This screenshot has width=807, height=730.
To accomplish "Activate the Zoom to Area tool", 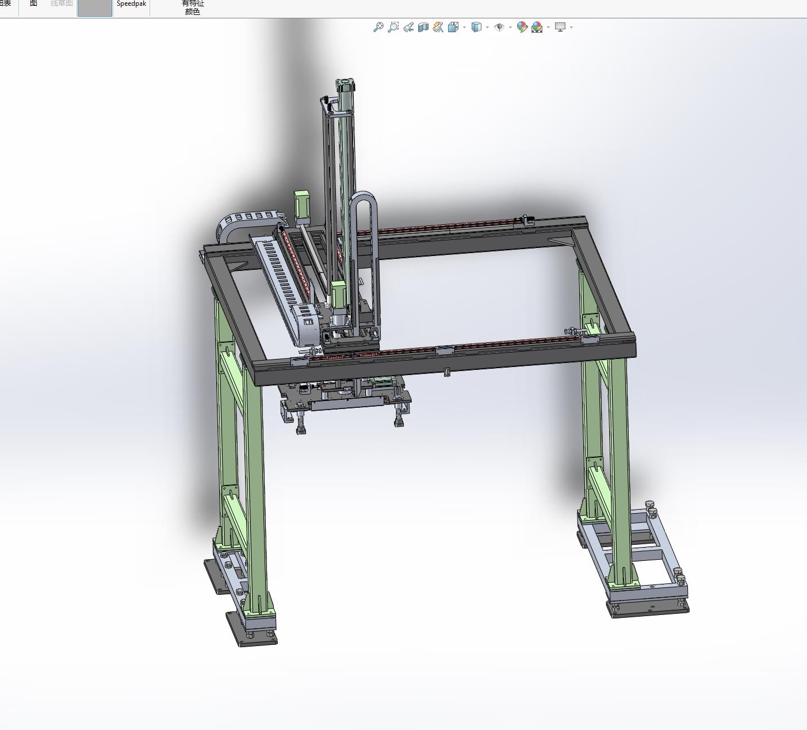I will click(393, 27).
